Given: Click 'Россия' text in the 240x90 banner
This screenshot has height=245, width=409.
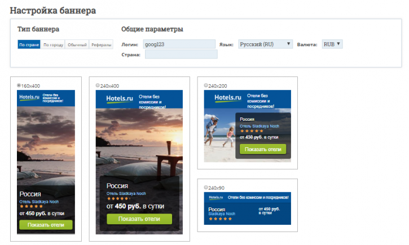Looking at the screenshot, I should click(x=217, y=210).
